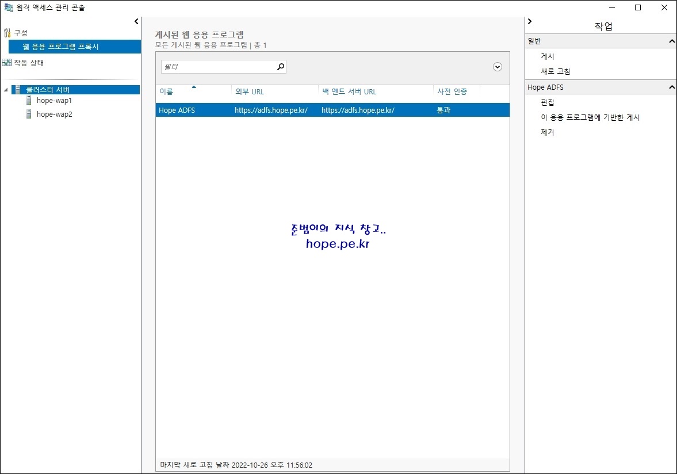This screenshot has height=474, width=677.
Task: Click the magnifier search icon in filter
Action: pyautogui.click(x=281, y=67)
